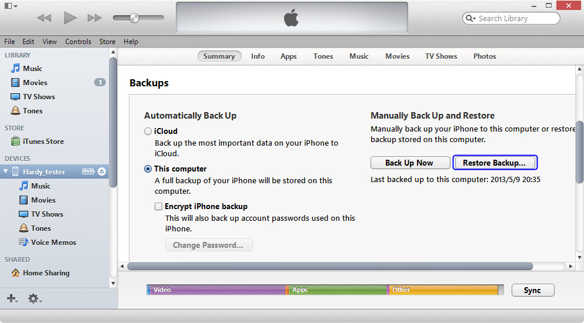This screenshot has width=584, height=323.
Task: Click the Play button
Action: point(69,18)
